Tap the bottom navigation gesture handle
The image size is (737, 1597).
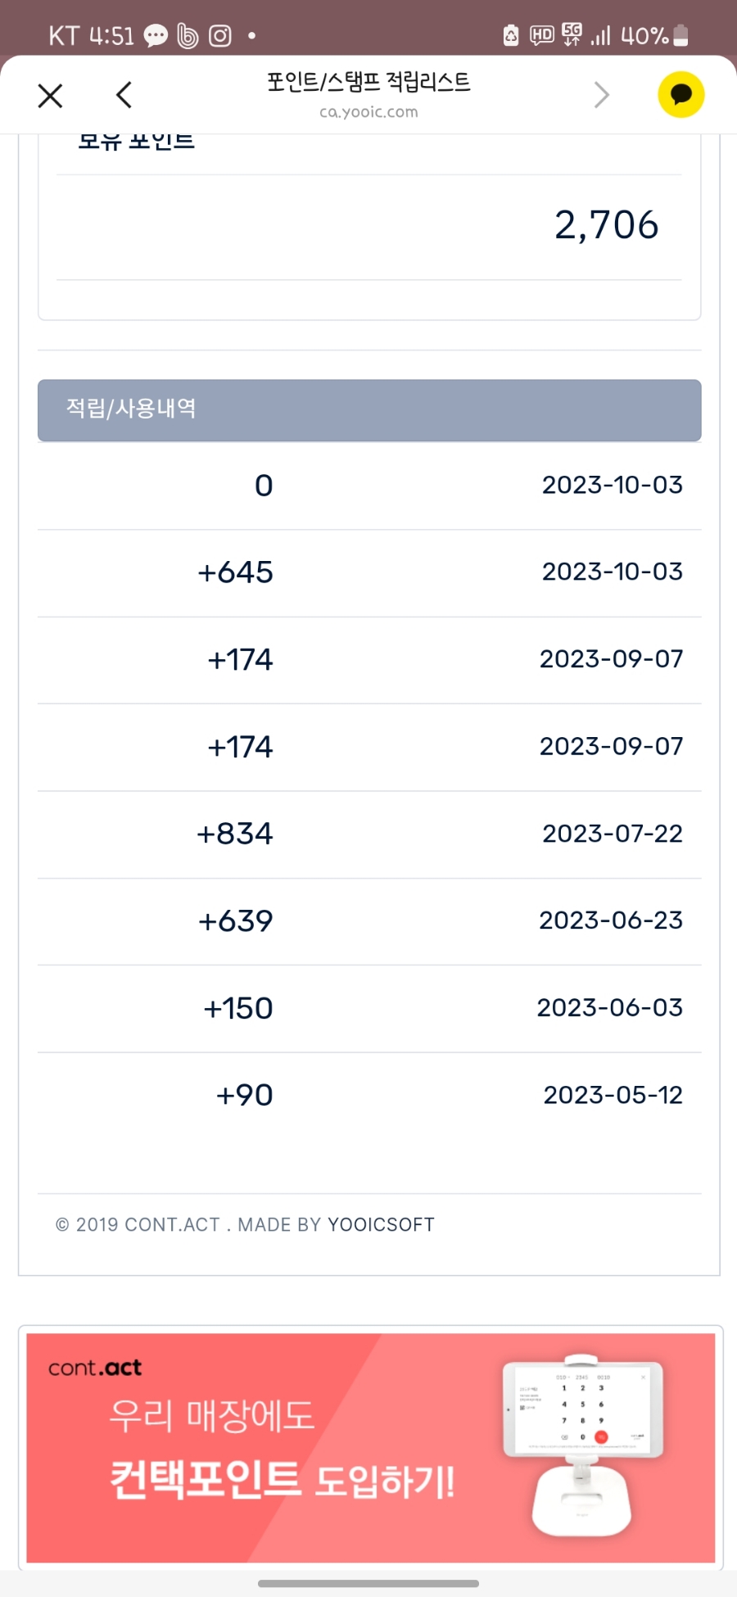click(368, 1584)
